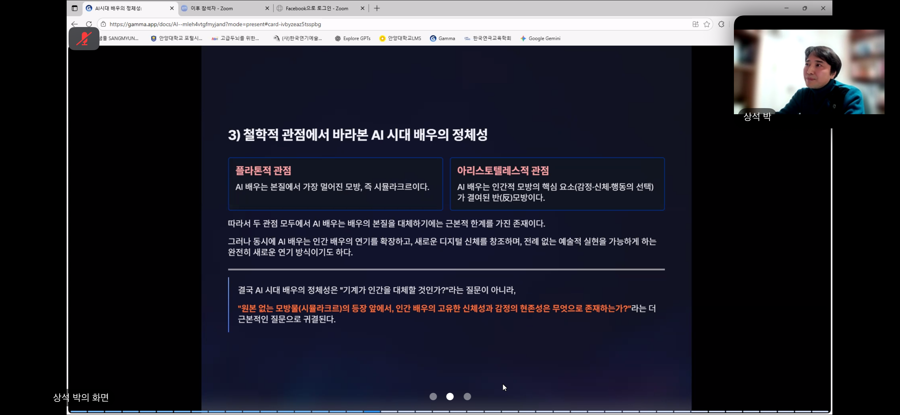Screen dimensions: 900x415
Task: Close the Facebook으로 로그인 tab
Action: (x=362, y=8)
